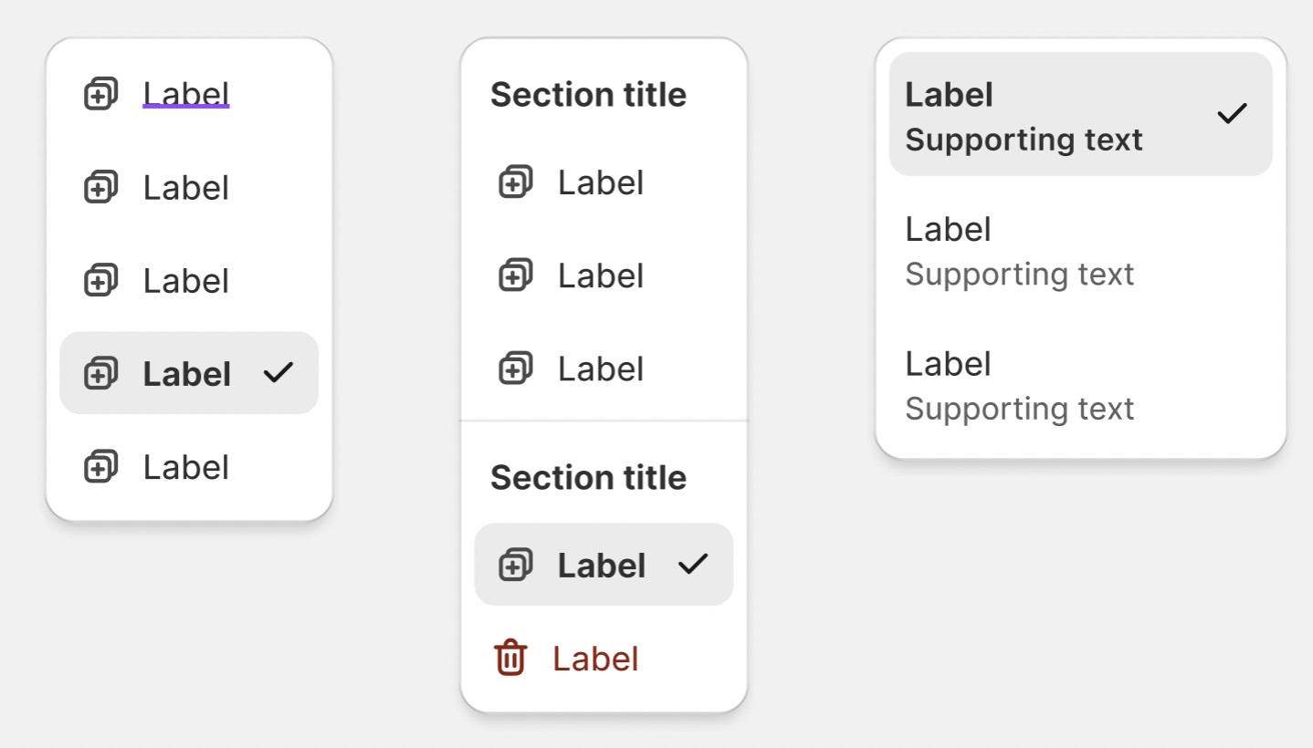This screenshot has width=1313, height=748.
Task: Click the red trash delete icon
Action: (510, 659)
